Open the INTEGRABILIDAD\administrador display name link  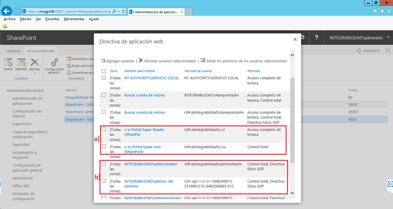click(151, 164)
